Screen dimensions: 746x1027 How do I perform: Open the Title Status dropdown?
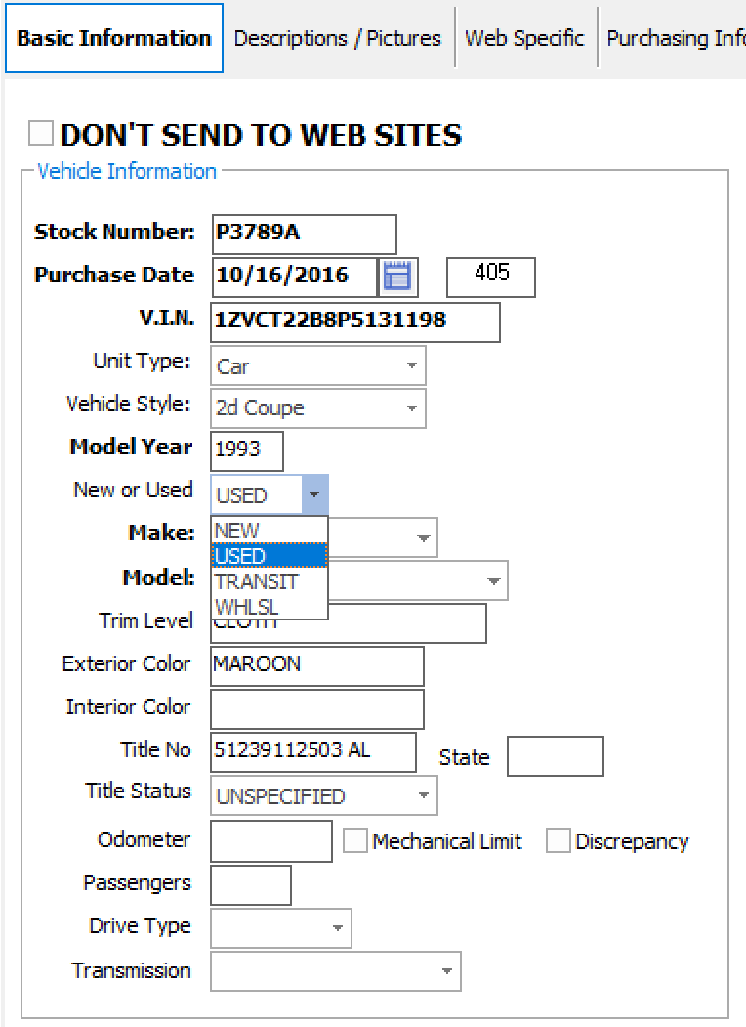(x=423, y=795)
